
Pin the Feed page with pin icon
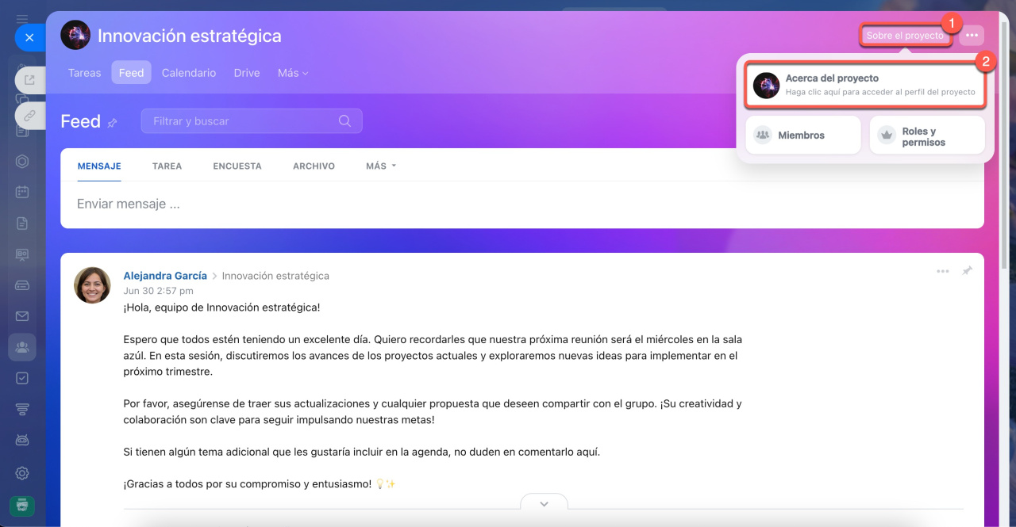pos(113,123)
